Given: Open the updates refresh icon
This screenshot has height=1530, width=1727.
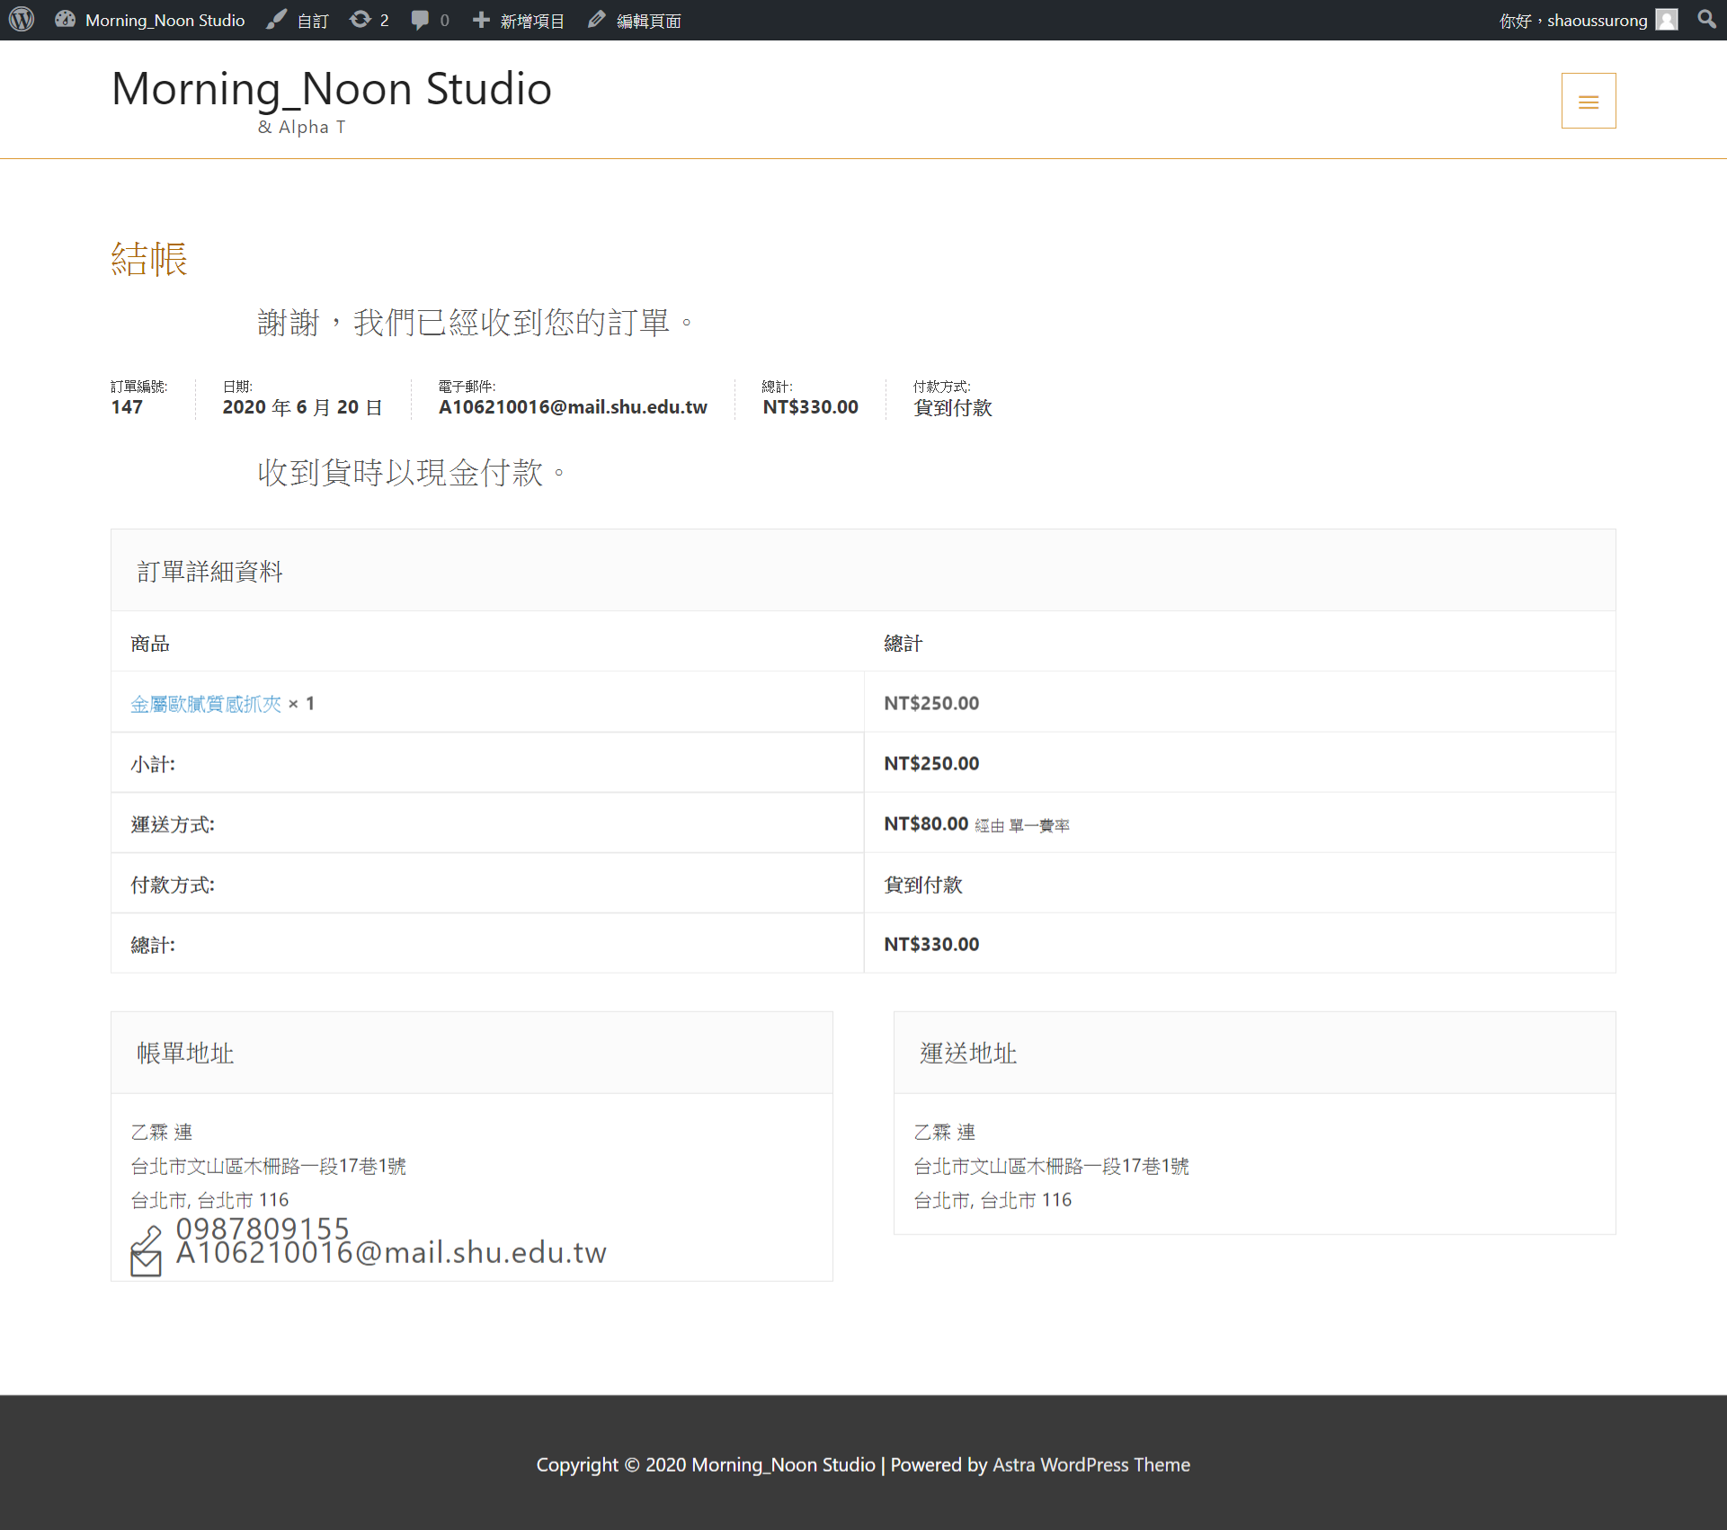Looking at the screenshot, I should pos(360,20).
